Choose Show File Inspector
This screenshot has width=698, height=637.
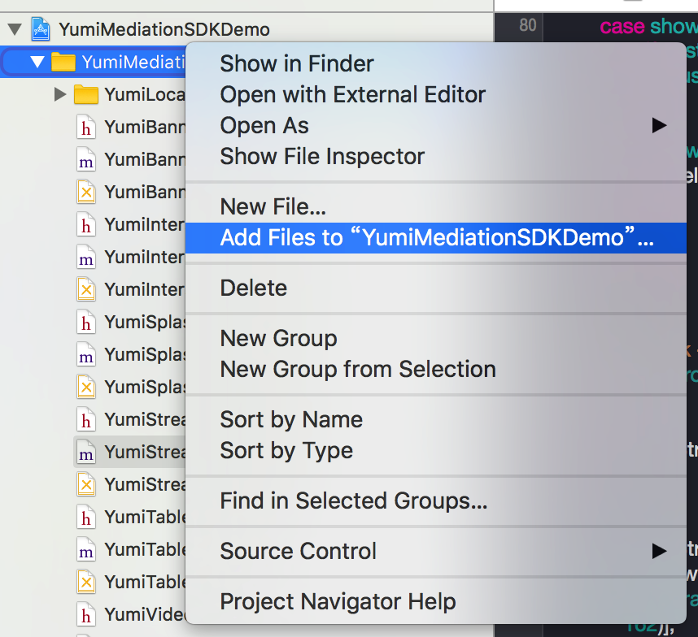[436, 157]
